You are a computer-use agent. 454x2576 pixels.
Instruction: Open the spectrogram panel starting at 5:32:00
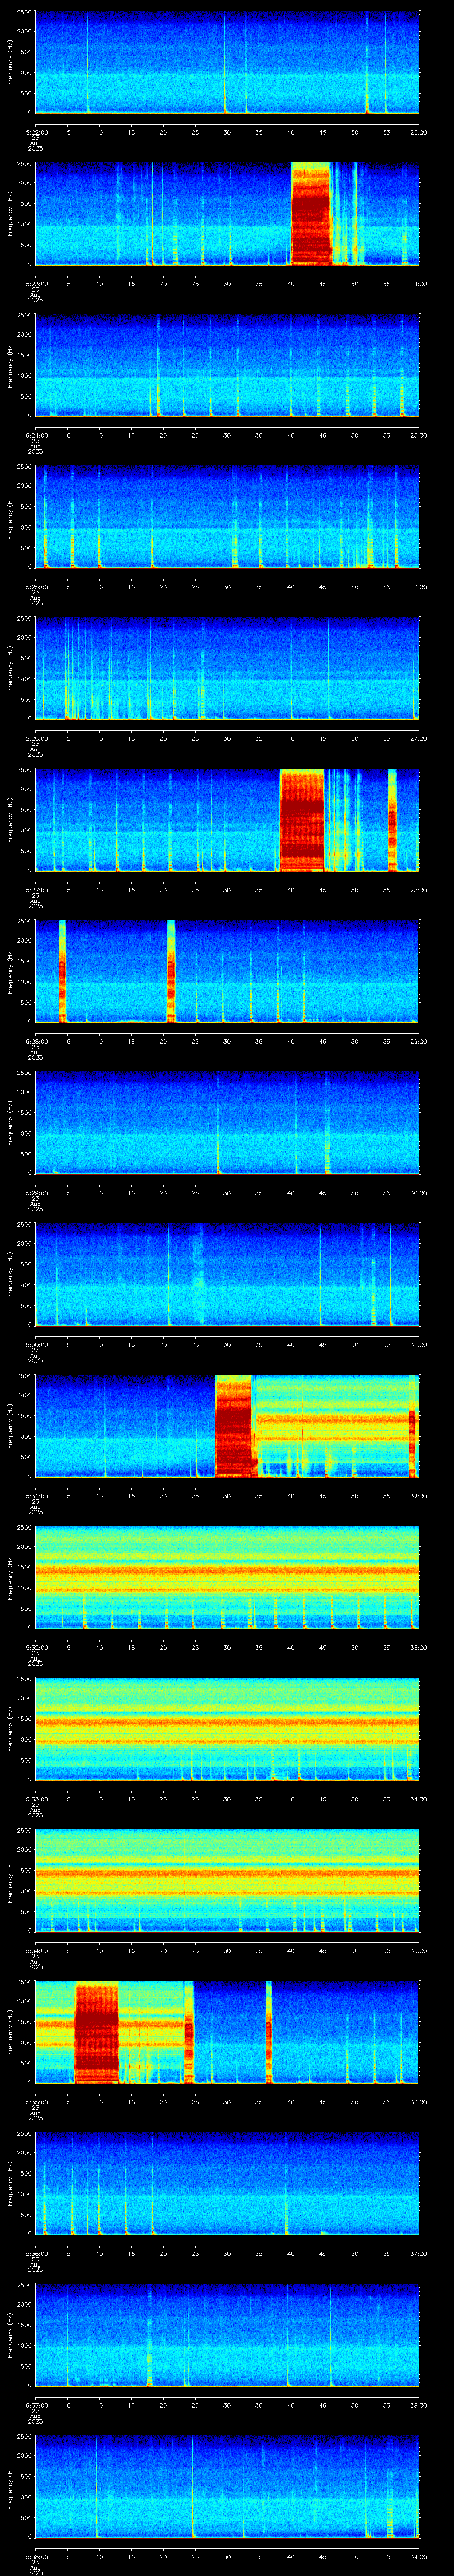[x=227, y=1577]
